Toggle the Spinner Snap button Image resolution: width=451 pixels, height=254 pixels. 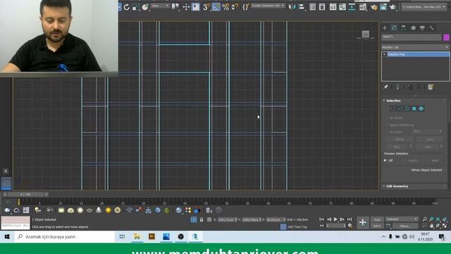pyautogui.click(x=235, y=7)
